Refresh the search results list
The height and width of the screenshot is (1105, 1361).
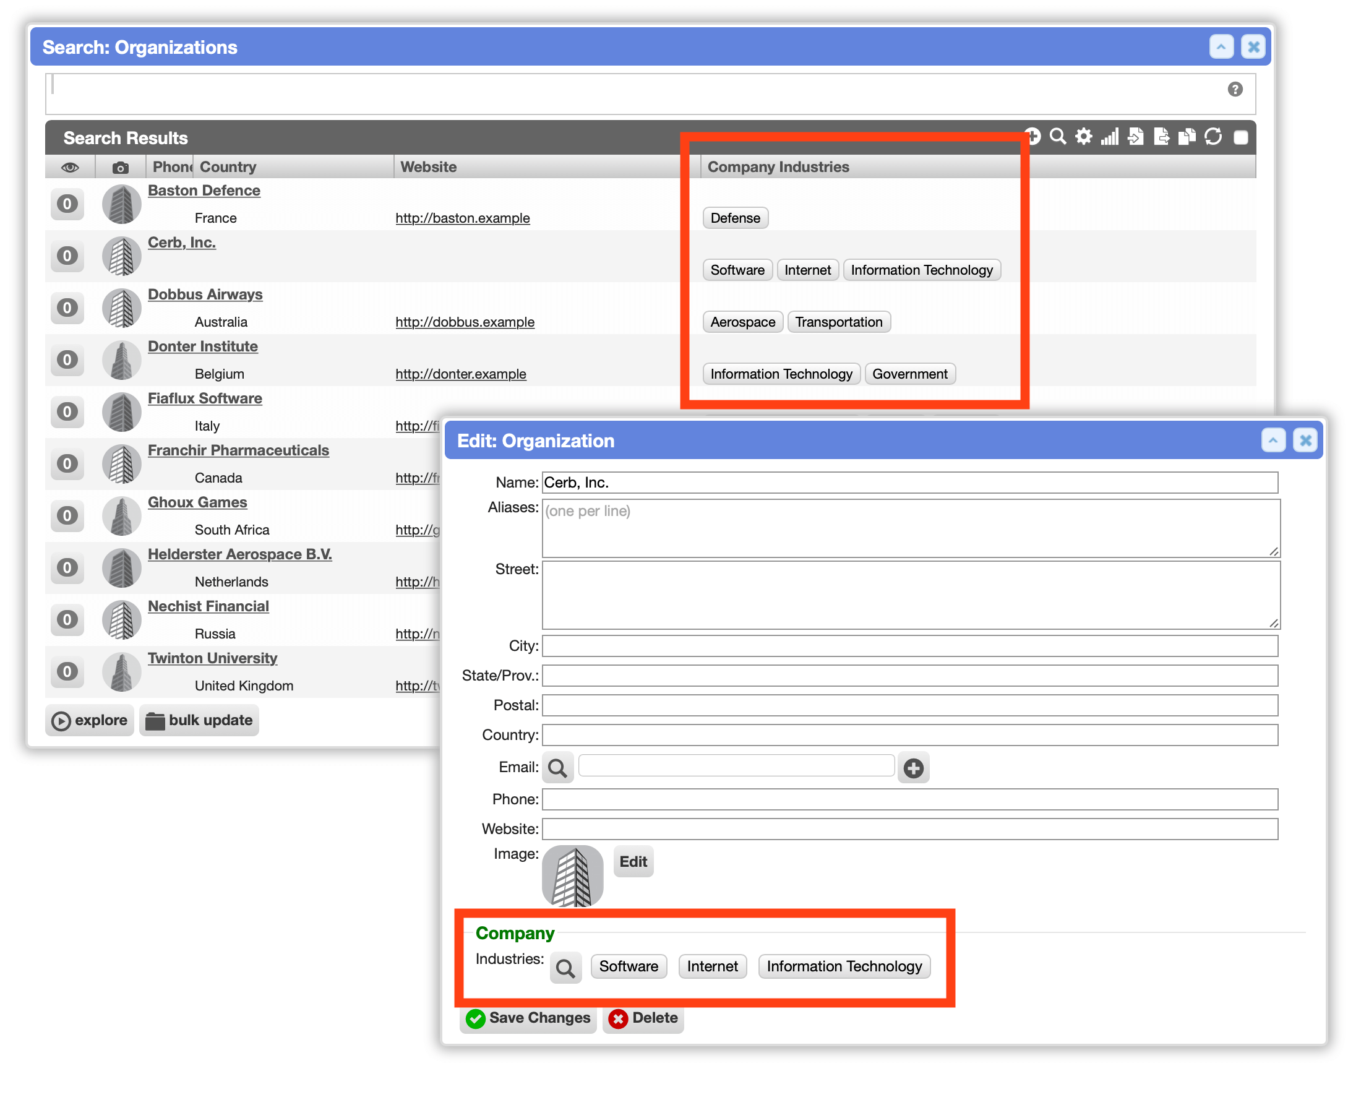pos(1214,137)
